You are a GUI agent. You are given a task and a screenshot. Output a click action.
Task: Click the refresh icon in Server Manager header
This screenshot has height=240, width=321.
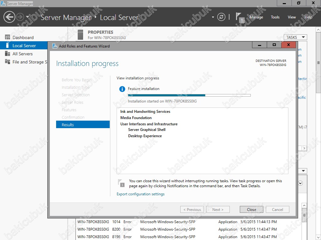[221, 17]
